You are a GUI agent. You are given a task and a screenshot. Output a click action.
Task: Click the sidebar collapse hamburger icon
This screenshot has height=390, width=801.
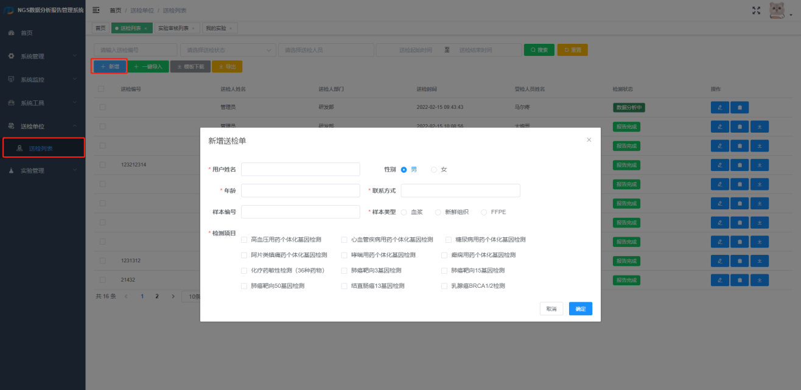click(96, 10)
